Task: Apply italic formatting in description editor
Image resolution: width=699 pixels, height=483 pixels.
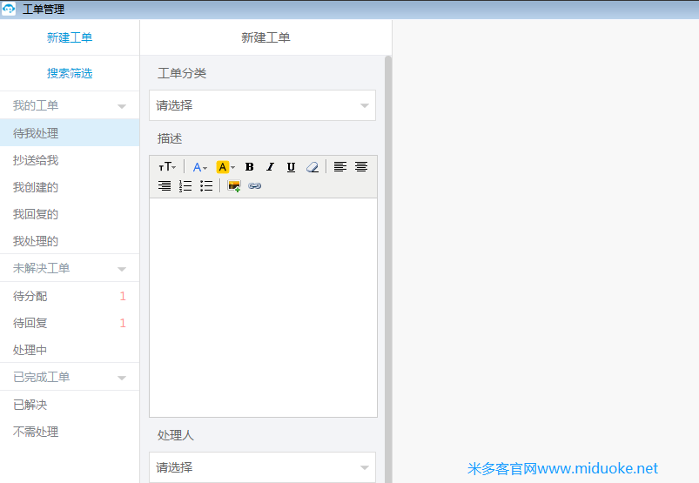Action: (270, 167)
